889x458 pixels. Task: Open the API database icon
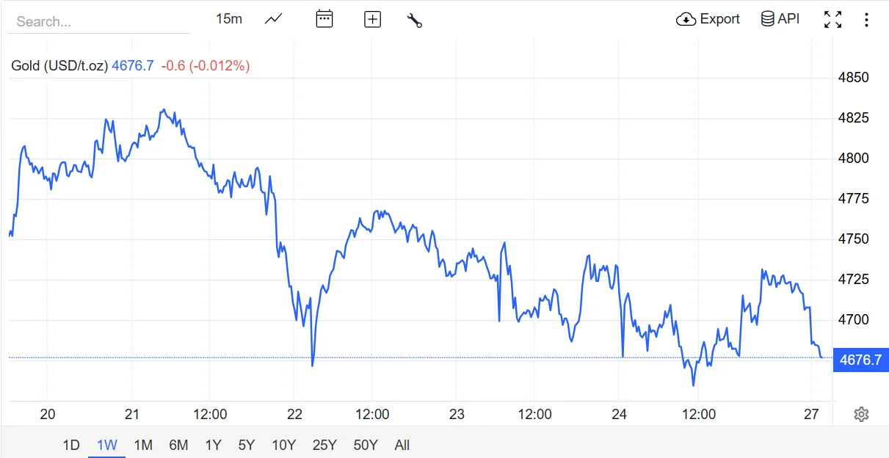tap(768, 19)
